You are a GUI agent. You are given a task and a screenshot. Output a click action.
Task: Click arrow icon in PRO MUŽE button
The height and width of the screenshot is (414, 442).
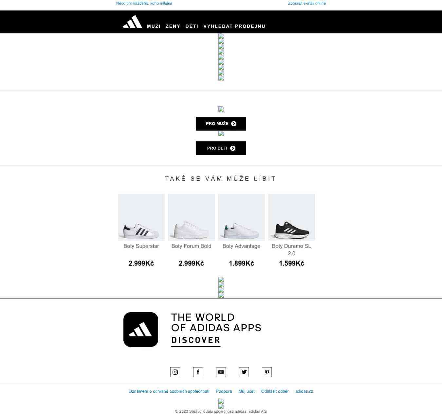(234, 124)
